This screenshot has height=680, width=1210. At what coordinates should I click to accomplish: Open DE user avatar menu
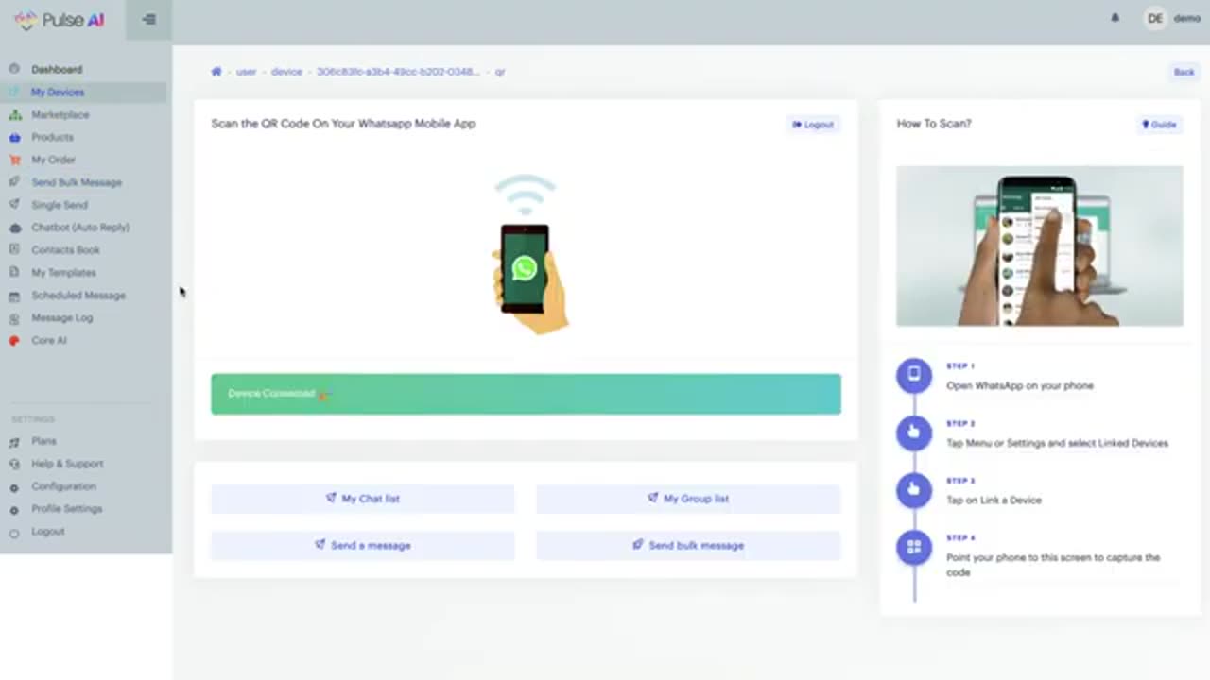(1155, 18)
